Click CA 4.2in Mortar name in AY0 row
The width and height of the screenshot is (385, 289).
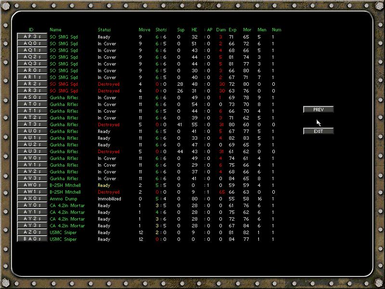[x=67, y=206]
